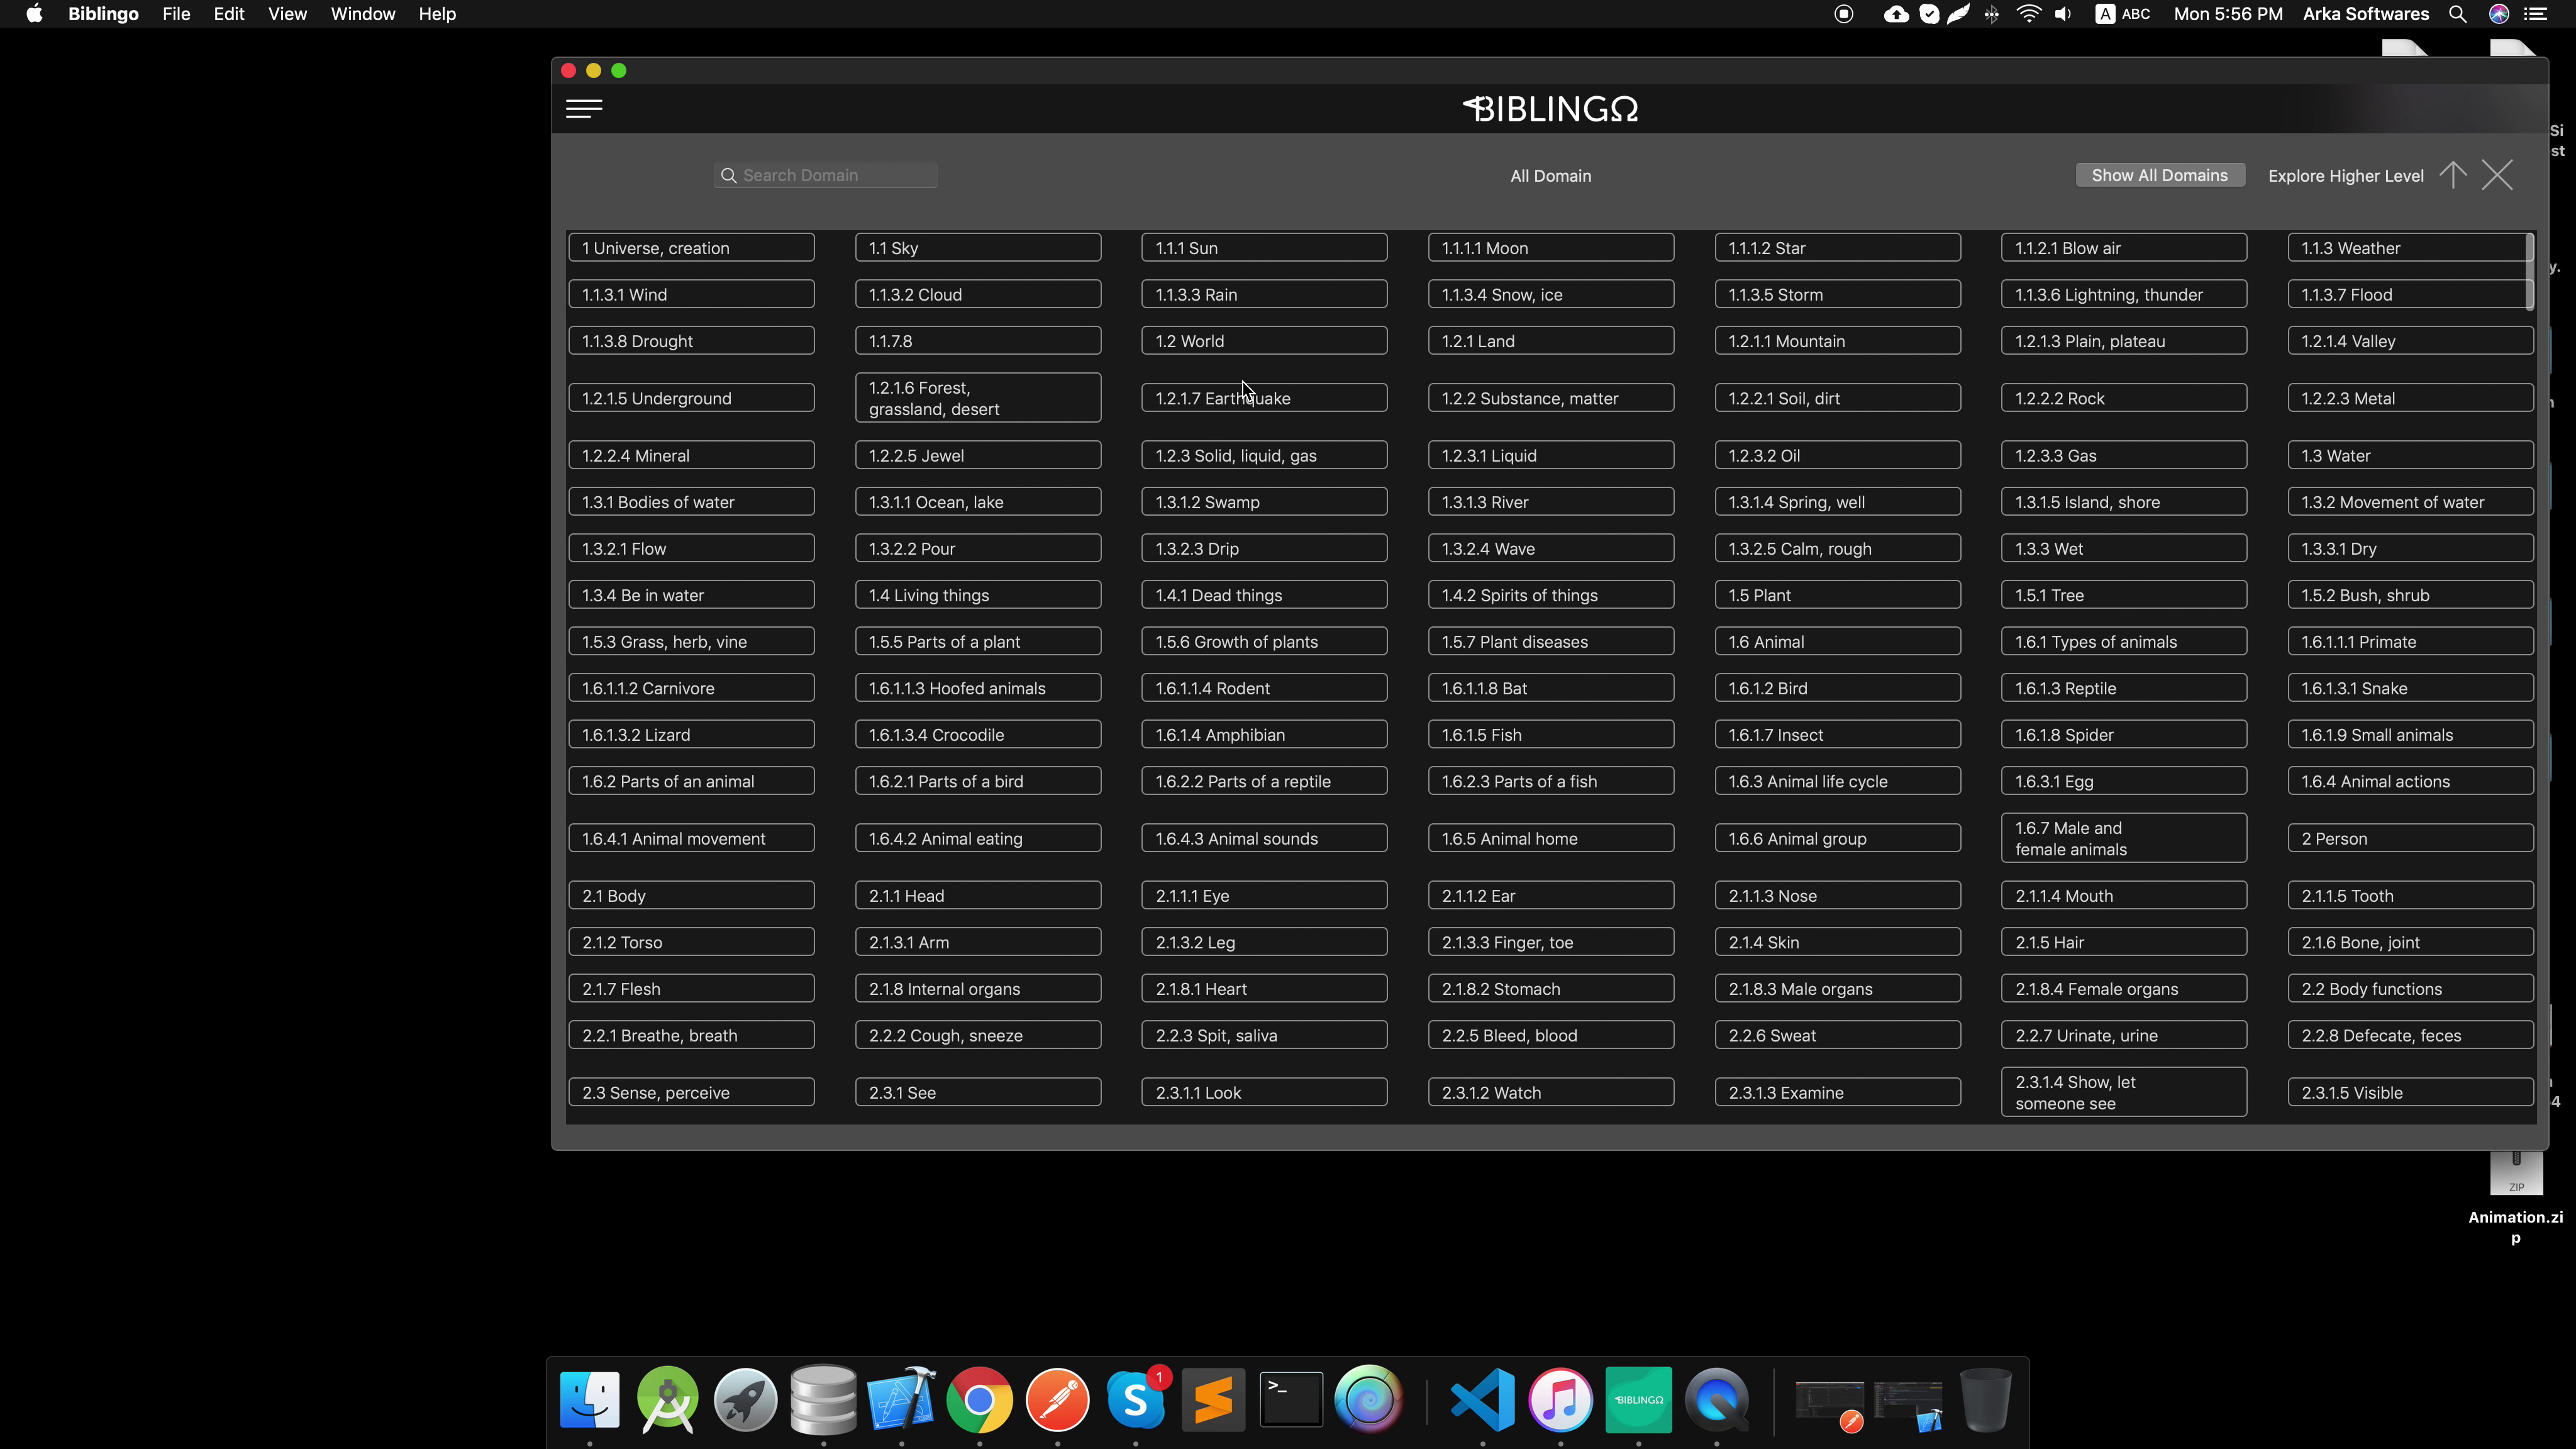Open Google Chrome from the dock

pyautogui.click(x=979, y=1399)
